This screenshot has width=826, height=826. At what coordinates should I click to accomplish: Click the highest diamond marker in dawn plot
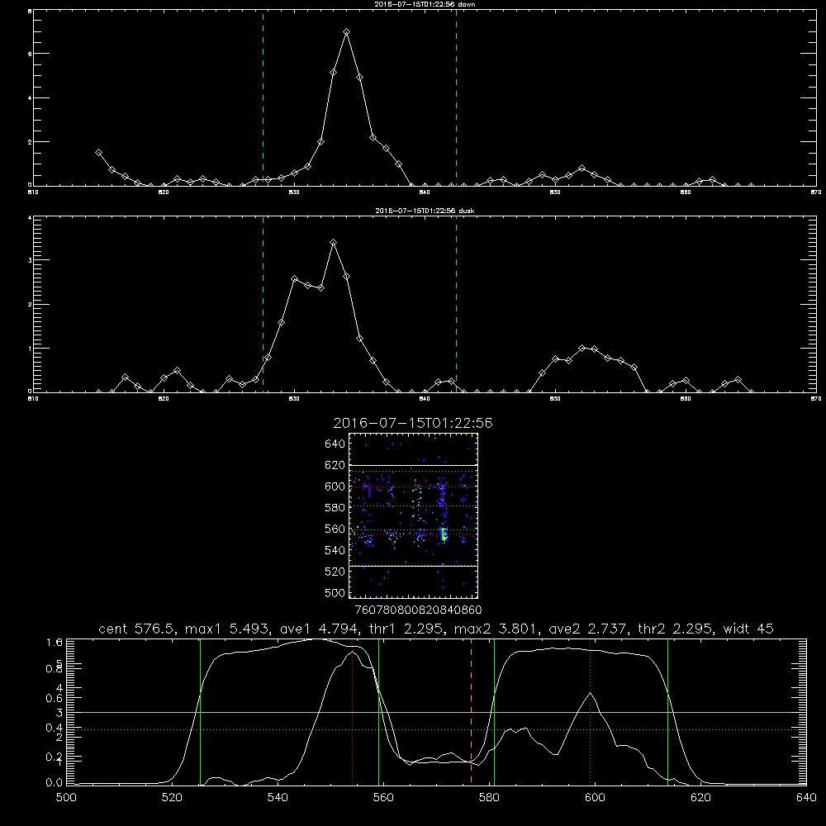tap(346, 32)
